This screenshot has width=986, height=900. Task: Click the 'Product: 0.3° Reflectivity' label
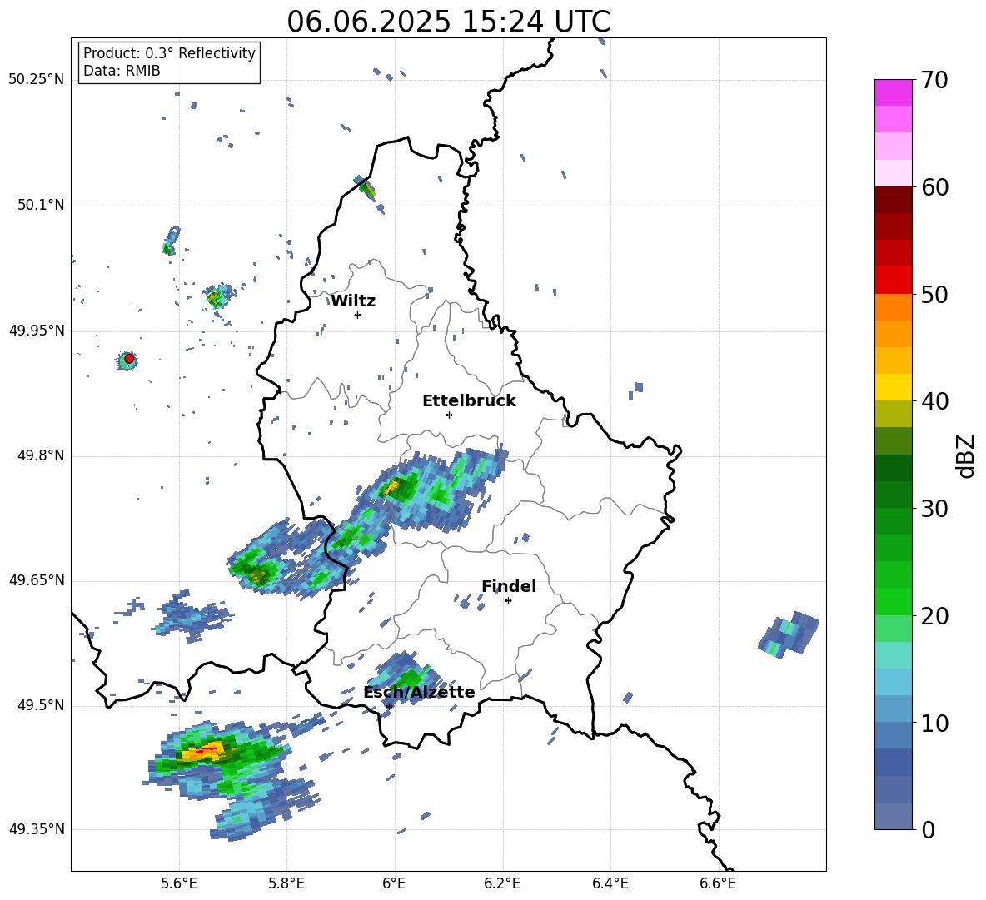click(169, 53)
